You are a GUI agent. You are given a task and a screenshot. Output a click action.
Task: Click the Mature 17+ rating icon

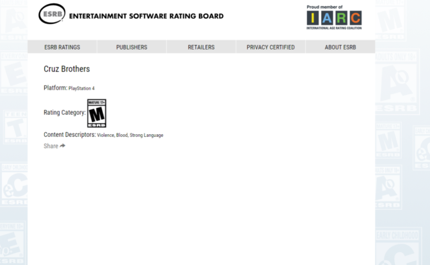[x=97, y=113]
